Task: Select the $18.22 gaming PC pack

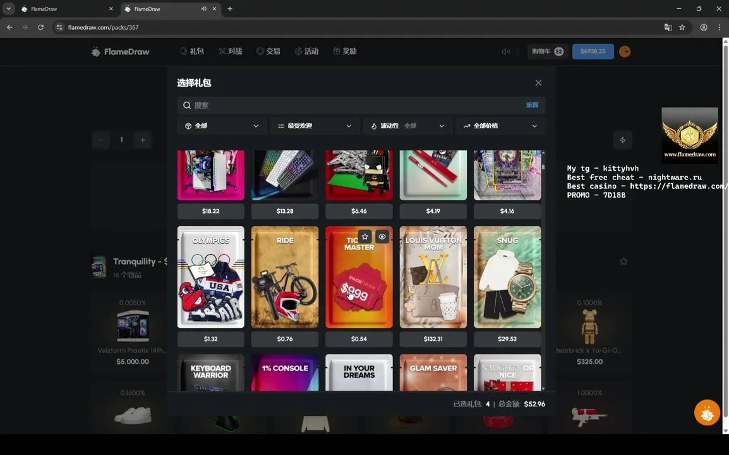Action: tap(210, 176)
